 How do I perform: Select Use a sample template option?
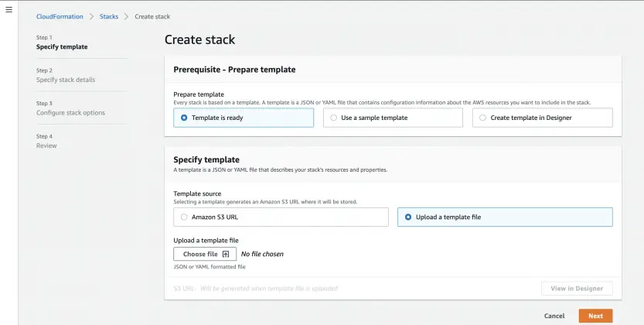[x=334, y=118]
